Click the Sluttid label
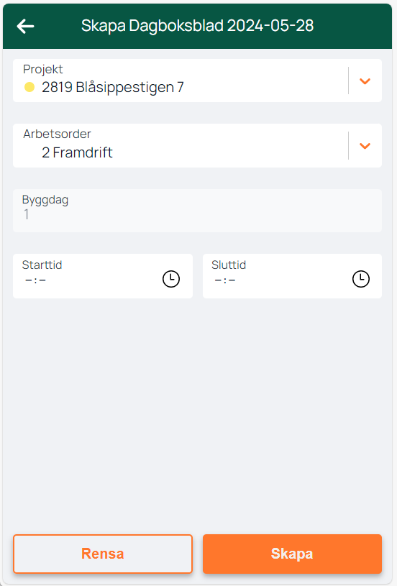This screenshot has height=586, width=397. [x=229, y=265]
